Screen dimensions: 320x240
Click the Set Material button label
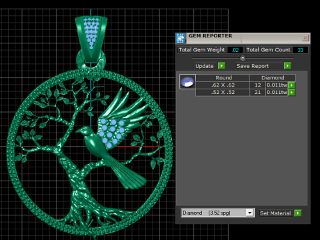[x=276, y=213]
